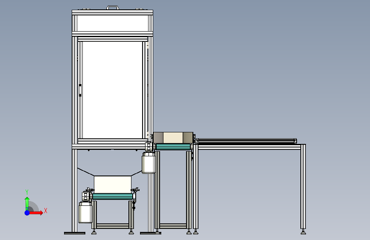
Task: Select the long flat table top rail
Action: (246, 141)
